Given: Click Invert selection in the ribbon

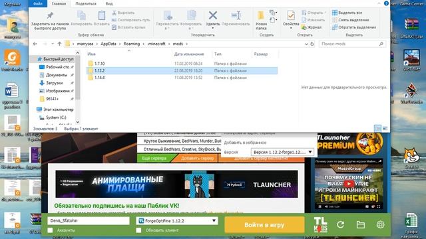Looking at the screenshot, I should [x=354, y=27].
